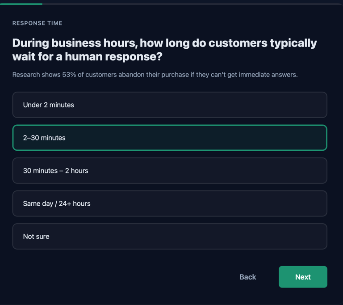Click the unfilled gray portion of progress bar
The image size is (343, 305).
(192, 4)
